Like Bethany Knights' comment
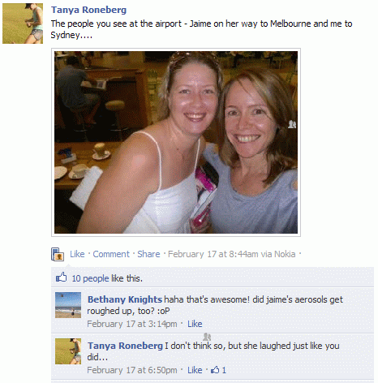The width and height of the screenshot is (378, 383). click(195, 324)
